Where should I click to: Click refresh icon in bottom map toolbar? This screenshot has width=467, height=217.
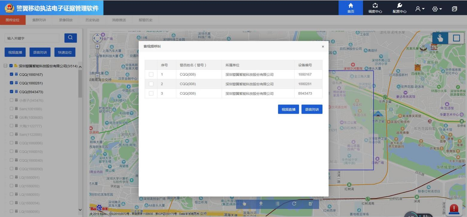pyautogui.click(x=294, y=204)
